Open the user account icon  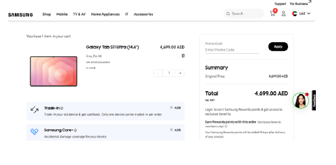pyautogui.click(x=283, y=14)
